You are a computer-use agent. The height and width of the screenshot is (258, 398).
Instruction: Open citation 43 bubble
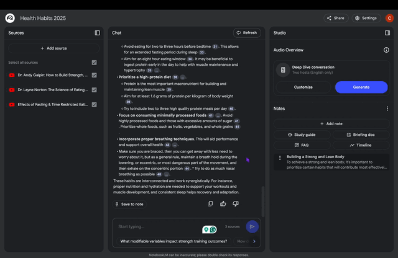[x=167, y=145]
